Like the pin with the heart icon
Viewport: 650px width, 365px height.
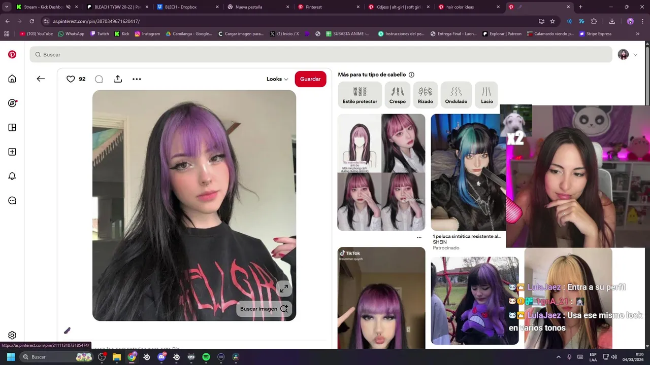tap(71, 79)
